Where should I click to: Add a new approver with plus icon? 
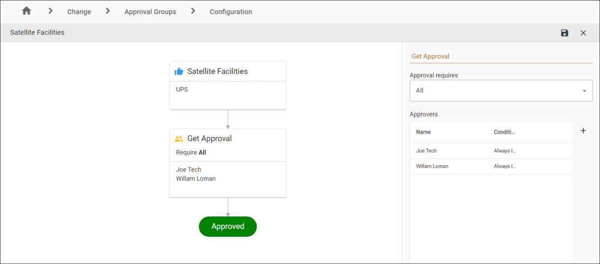coord(583,131)
